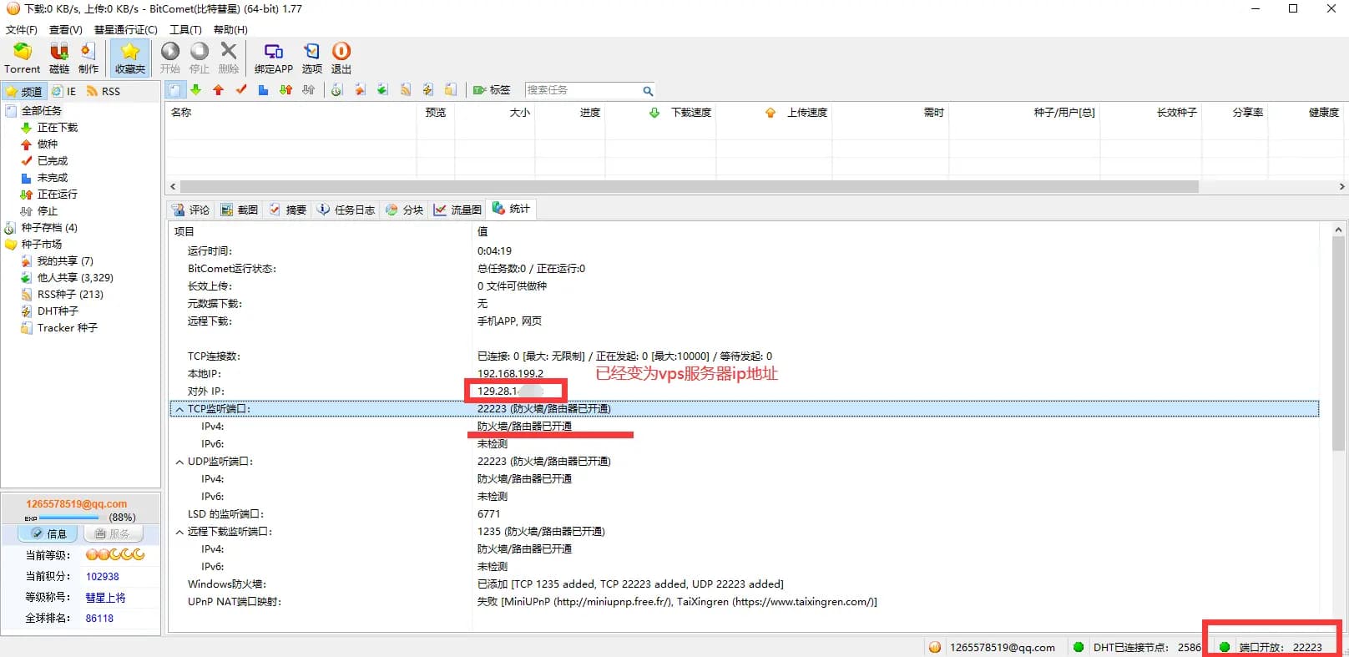Click the 磁链 magnet link toolbar icon
1349x657 pixels.
(x=59, y=58)
